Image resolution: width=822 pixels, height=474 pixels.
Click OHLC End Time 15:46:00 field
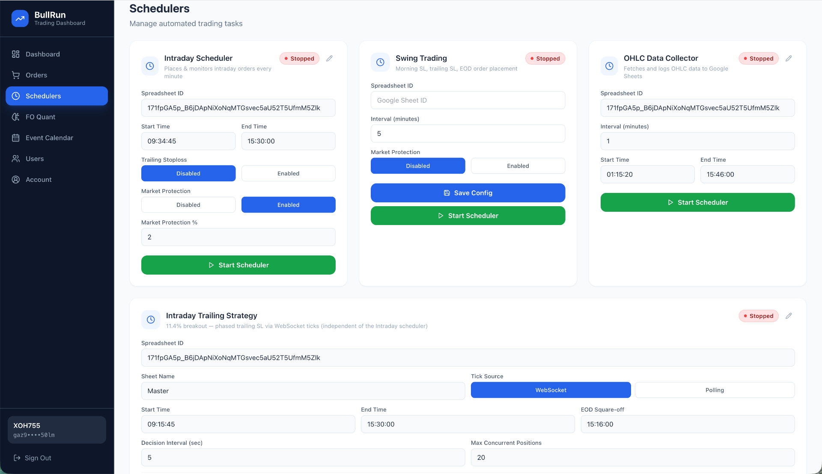point(748,175)
